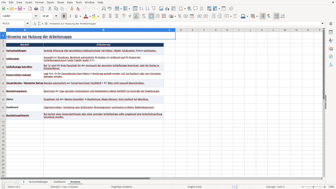Image resolution: width=336 pixels, height=189 pixels.
Task: Click the Clear Direct Formatting icon
Action: click(78, 9)
